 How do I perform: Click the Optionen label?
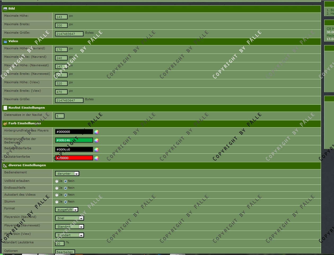[x=11, y=251]
